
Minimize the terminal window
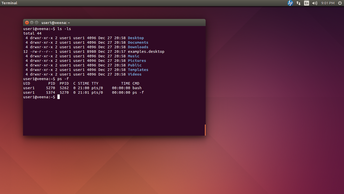32,22
